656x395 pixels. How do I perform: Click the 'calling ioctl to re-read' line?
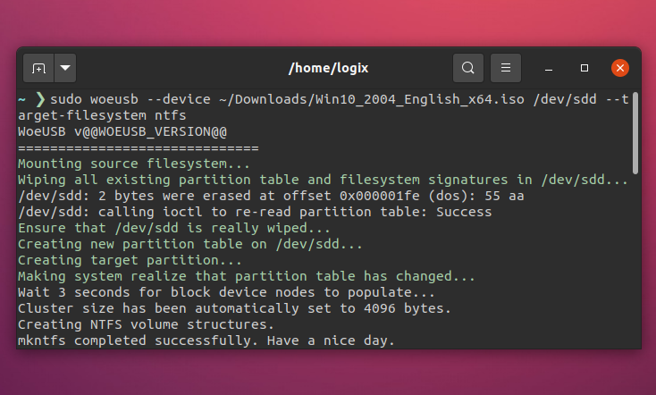[x=255, y=212]
